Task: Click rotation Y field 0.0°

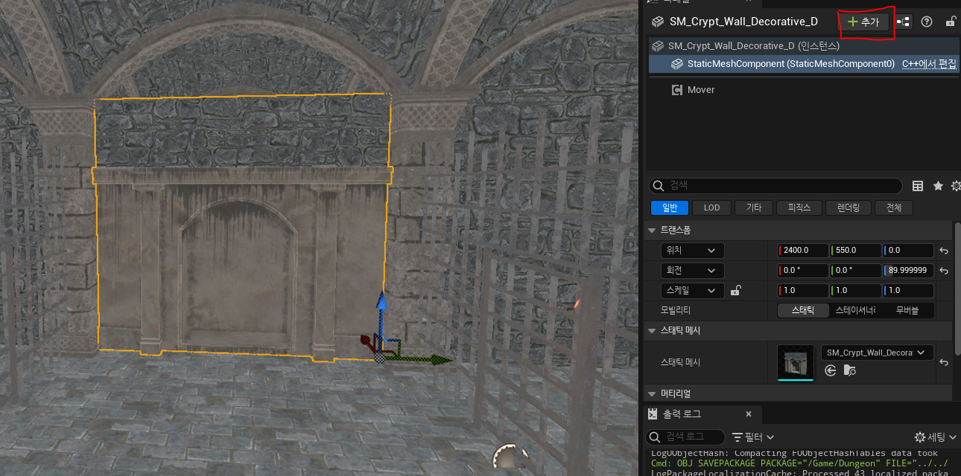Action: pyautogui.click(x=855, y=271)
